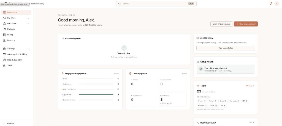Click the Team 15 role chip
The image size is (282, 126).
(213, 106)
